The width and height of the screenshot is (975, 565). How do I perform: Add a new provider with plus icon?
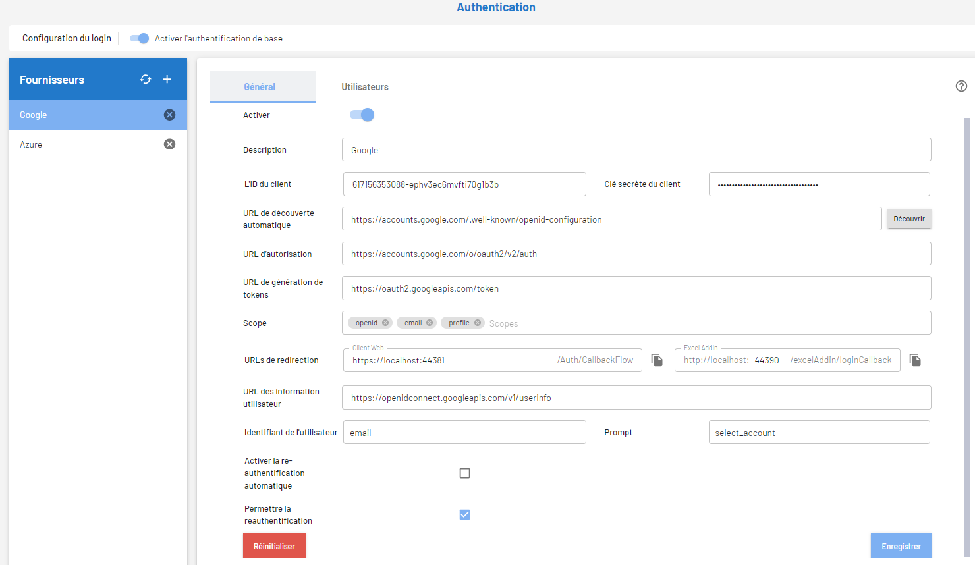[x=167, y=80]
